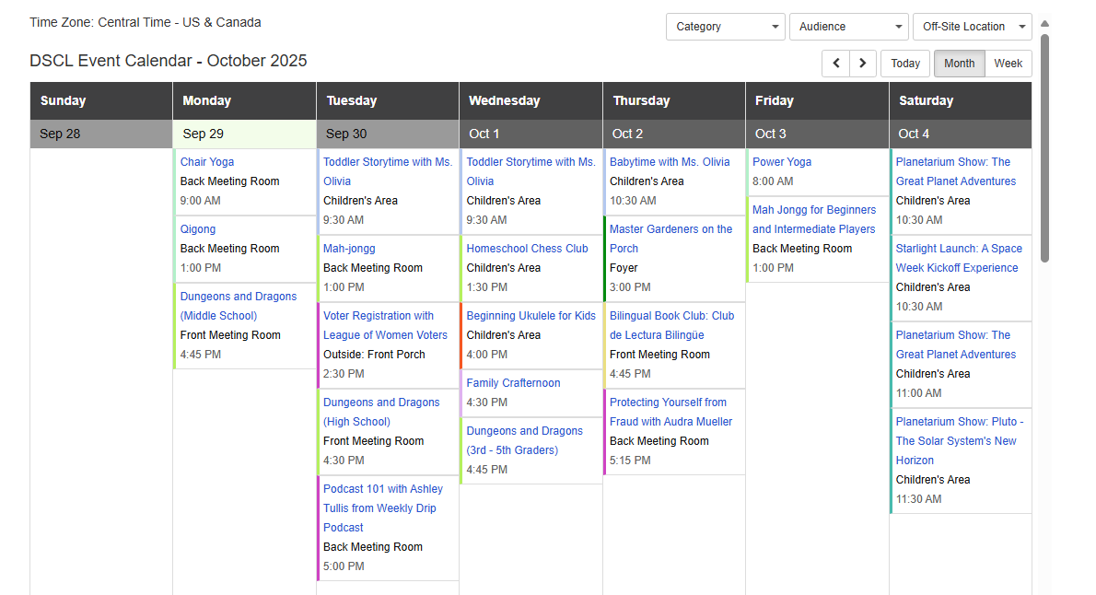Viewport: 1096px width, 595px height.
Task: View the Starlight Launch: A Space Week event
Action: coord(954,258)
